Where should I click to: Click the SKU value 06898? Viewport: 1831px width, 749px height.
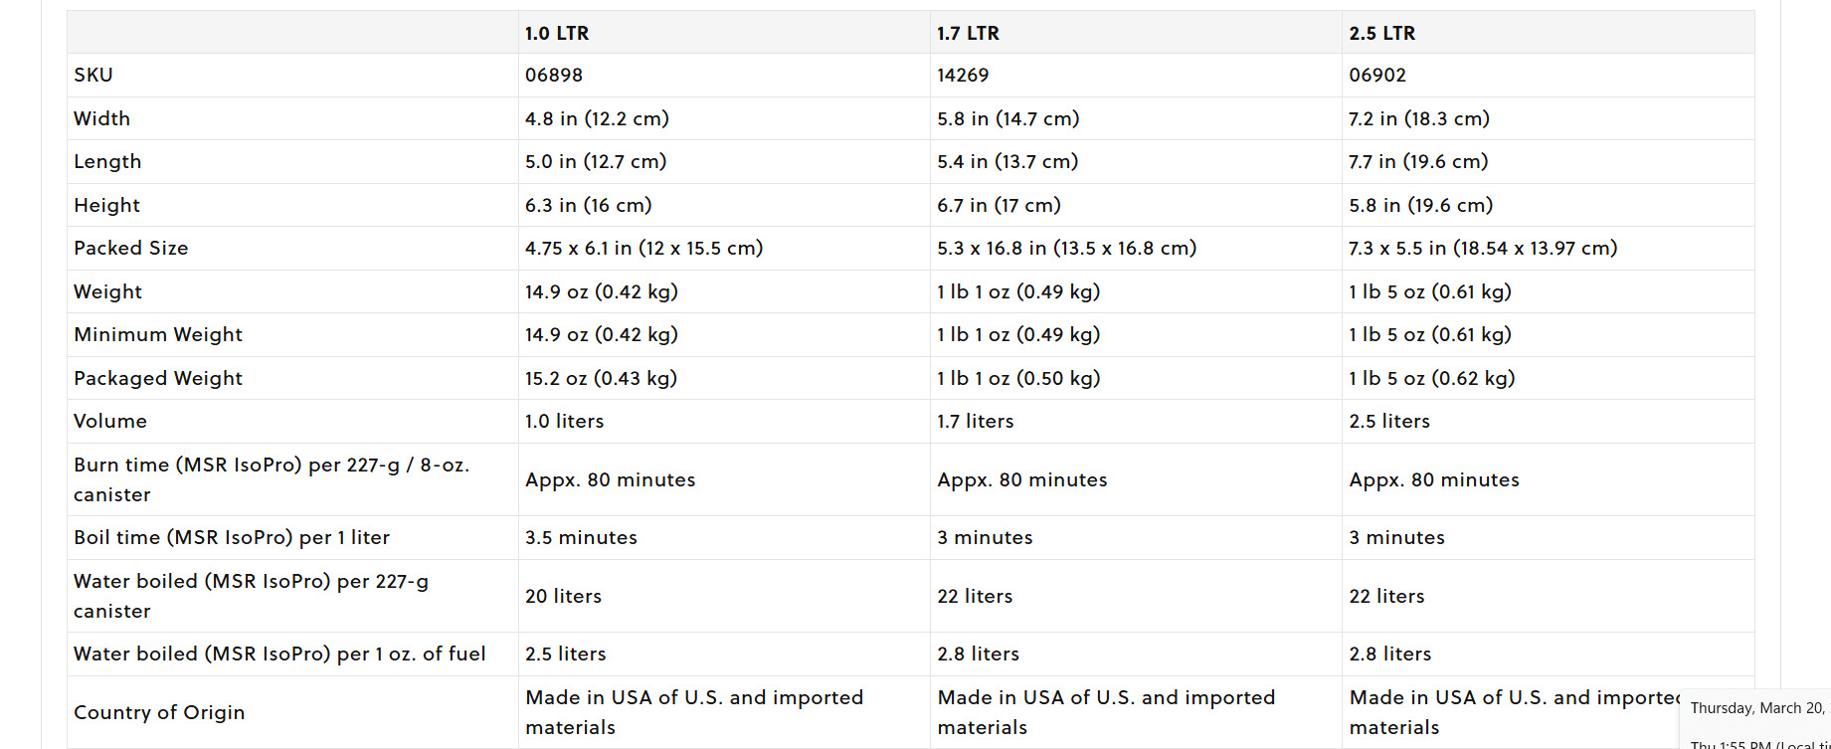coord(554,75)
